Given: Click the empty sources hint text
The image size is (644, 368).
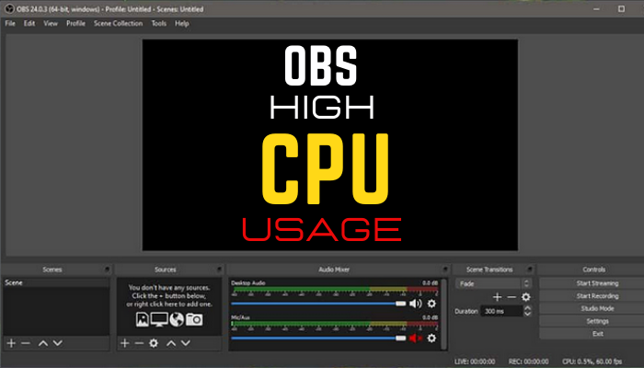Looking at the screenshot, I should 169,295.
